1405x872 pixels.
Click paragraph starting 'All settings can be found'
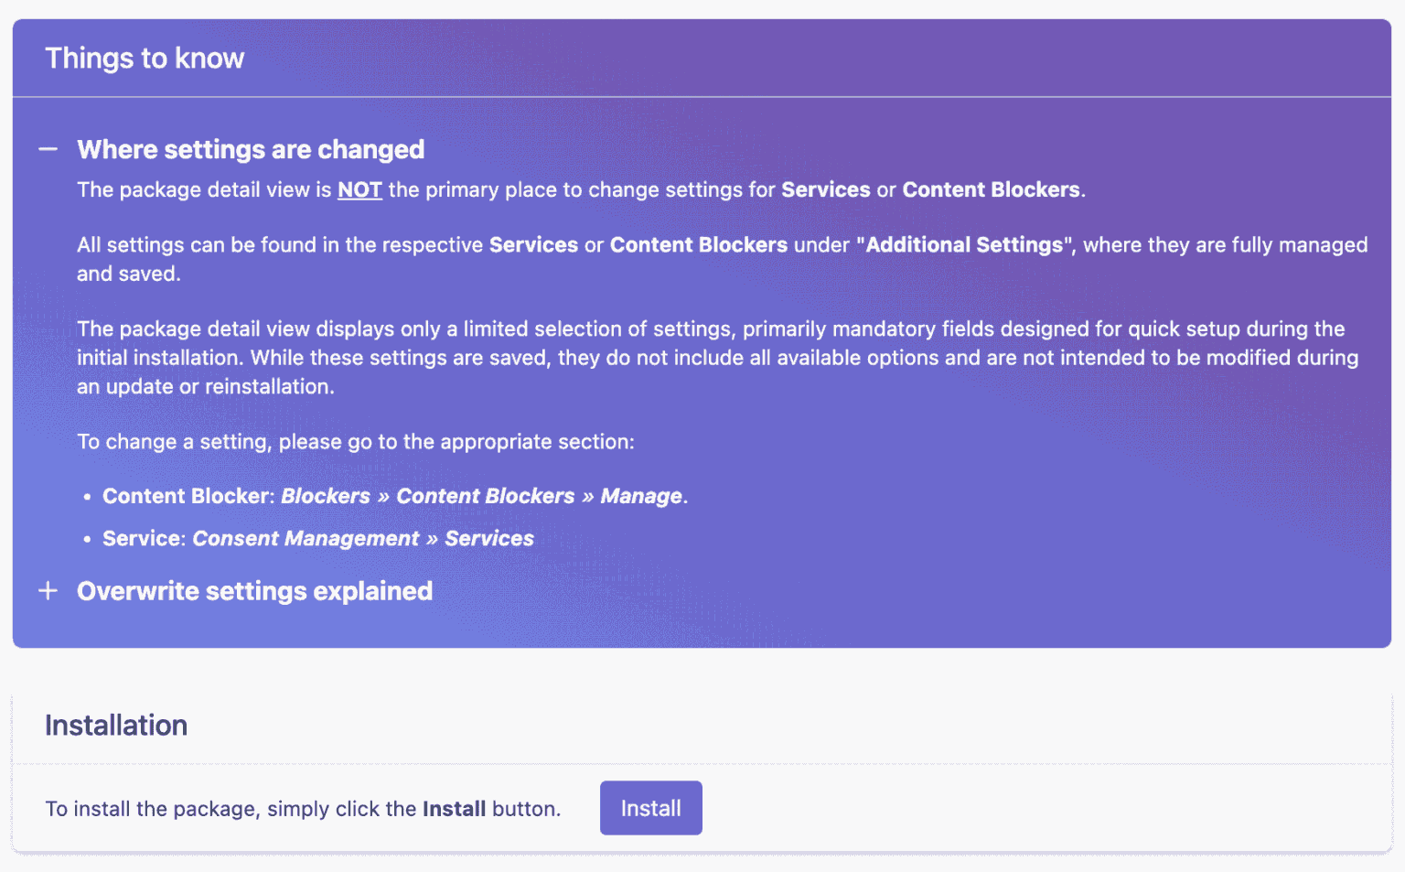tap(723, 259)
